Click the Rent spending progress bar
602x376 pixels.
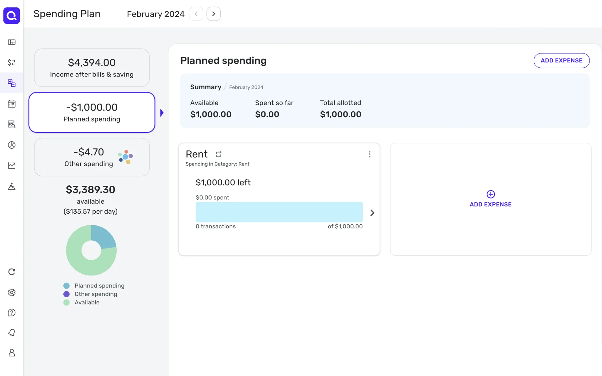pos(279,212)
